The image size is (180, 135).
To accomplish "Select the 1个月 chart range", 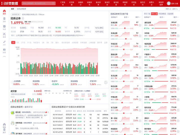I will coord(23,42).
